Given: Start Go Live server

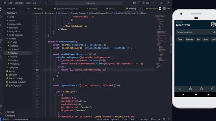Looking at the screenshot, I should (x=155, y=120).
